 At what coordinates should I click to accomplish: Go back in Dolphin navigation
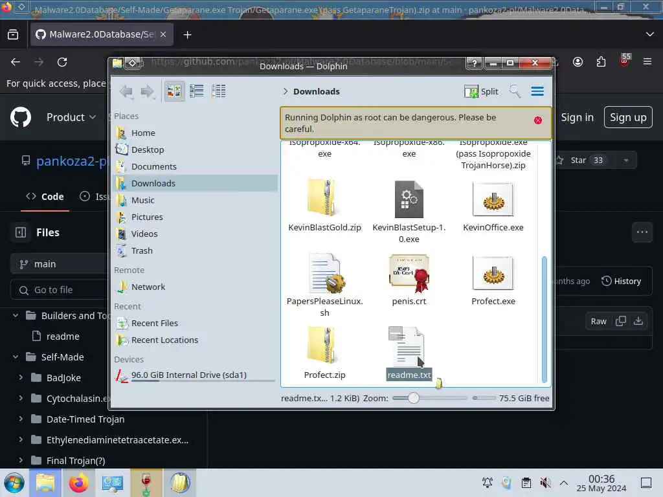126,91
